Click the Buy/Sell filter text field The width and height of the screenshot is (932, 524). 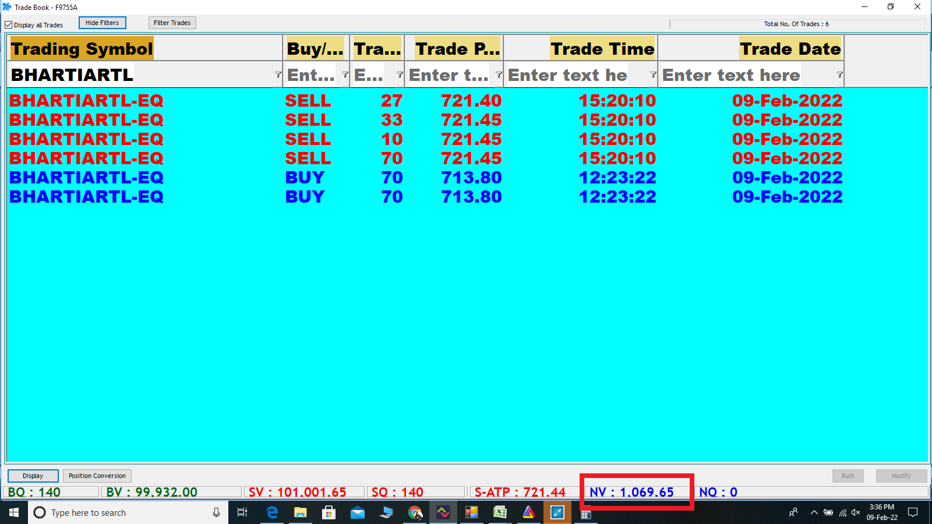pyautogui.click(x=312, y=75)
